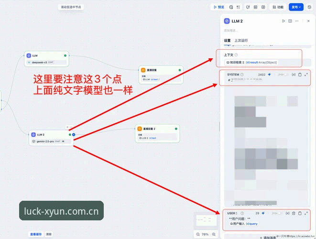Click the 用户输入 query variable tag

pyautogui.click(x=244, y=224)
